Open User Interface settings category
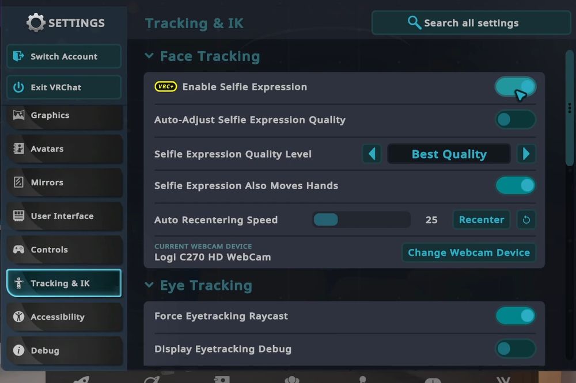 coord(65,216)
